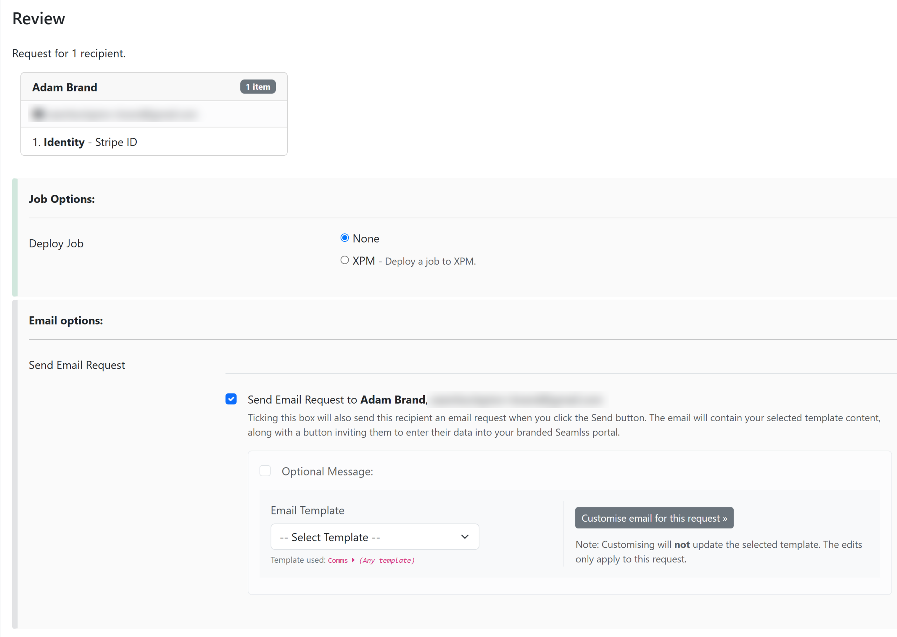Click the Deploy a job to XPM description
The height and width of the screenshot is (637, 897).
(x=430, y=261)
